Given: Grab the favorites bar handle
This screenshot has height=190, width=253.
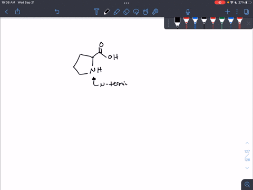Looking at the screenshot, I should tap(168, 23).
